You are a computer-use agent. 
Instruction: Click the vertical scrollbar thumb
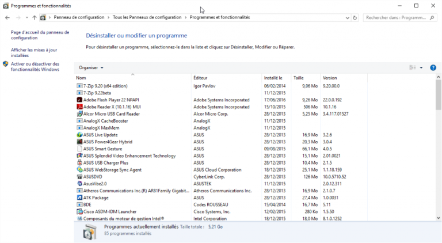439,94
